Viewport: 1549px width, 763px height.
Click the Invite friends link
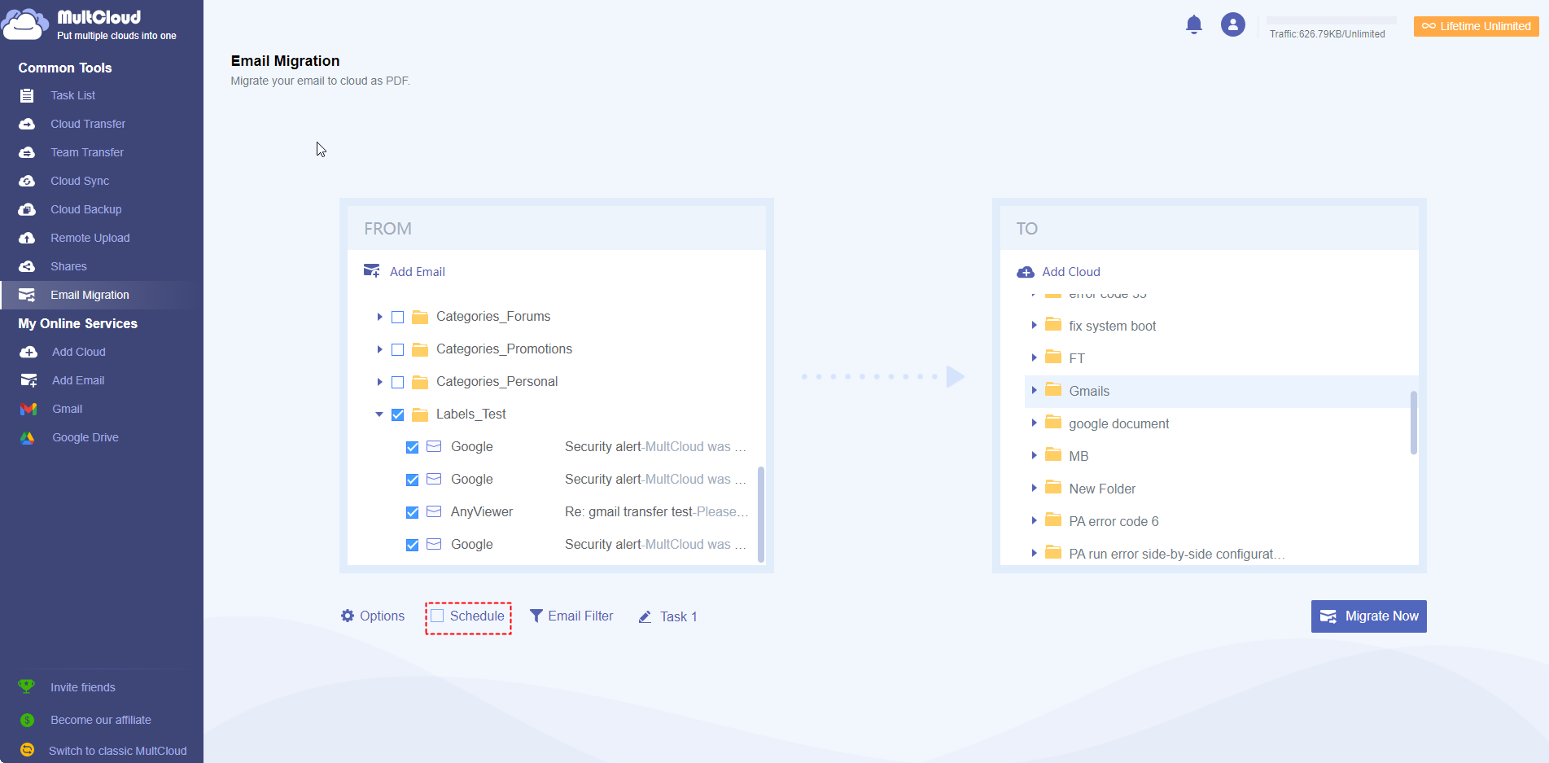pyautogui.click(x=83, y=687)
